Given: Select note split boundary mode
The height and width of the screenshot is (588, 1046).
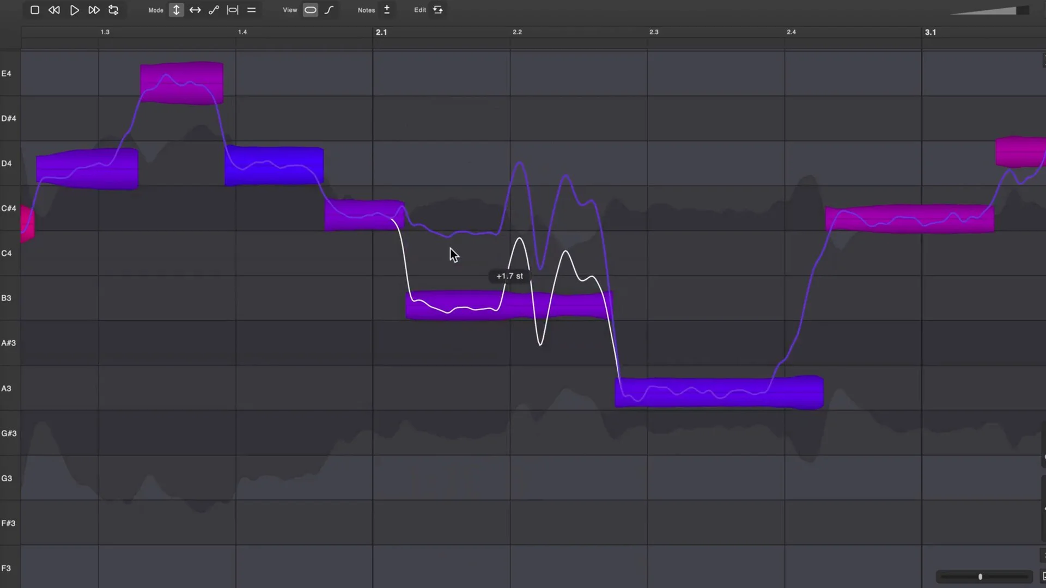Looking at the screenshot, I should tap(233, 10).
